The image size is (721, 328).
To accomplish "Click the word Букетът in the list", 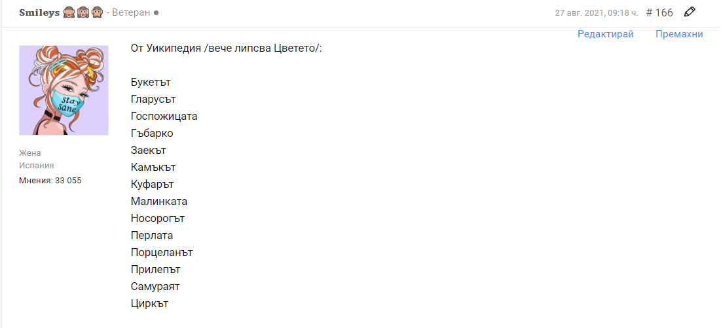I will point(151,82).
